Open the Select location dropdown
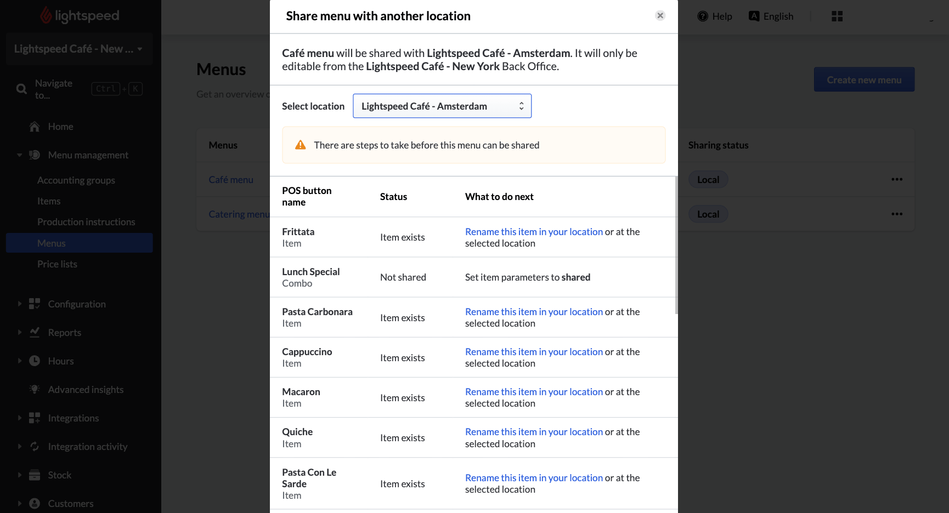The height and width of the screenshot is (513, 949). click(x=442, y=106)
